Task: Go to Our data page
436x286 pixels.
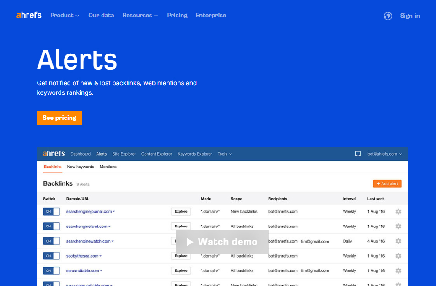Action: coord(101,16)
